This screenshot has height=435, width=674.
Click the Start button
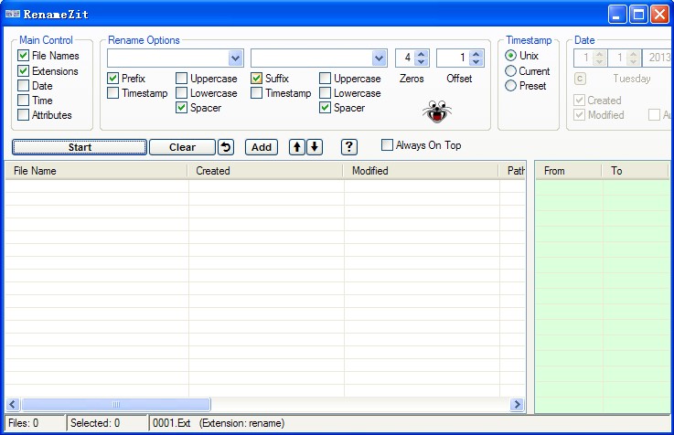[x=80, y=147]
